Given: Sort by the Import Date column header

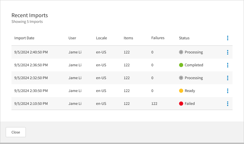Looking at the screenshot, I should tap(24, 38).
